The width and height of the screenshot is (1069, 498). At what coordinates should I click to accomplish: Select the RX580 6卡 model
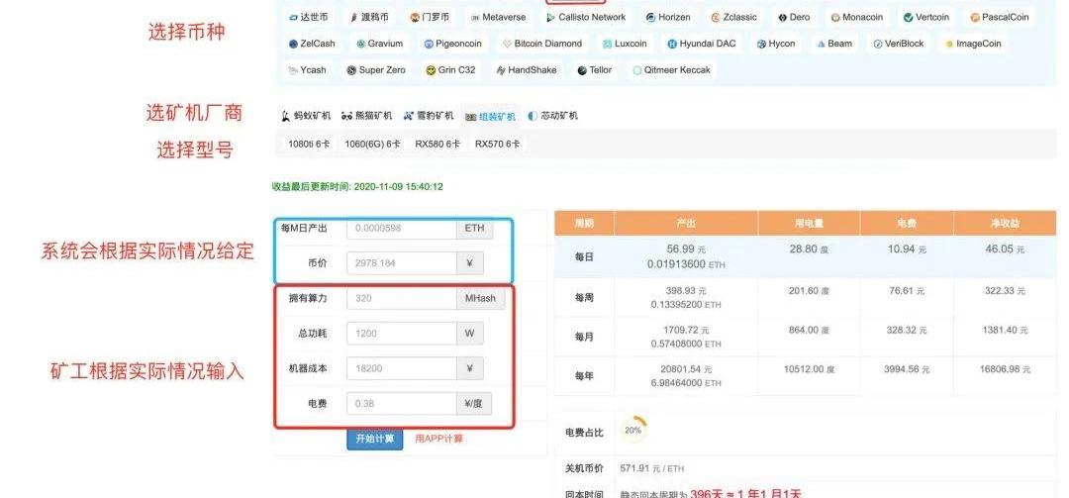click(x=437, y=145)
